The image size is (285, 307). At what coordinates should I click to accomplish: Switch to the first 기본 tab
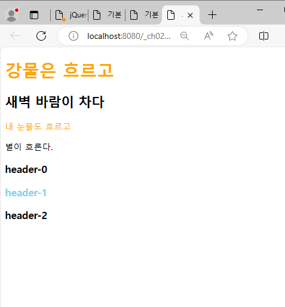[x=107, y=15]
